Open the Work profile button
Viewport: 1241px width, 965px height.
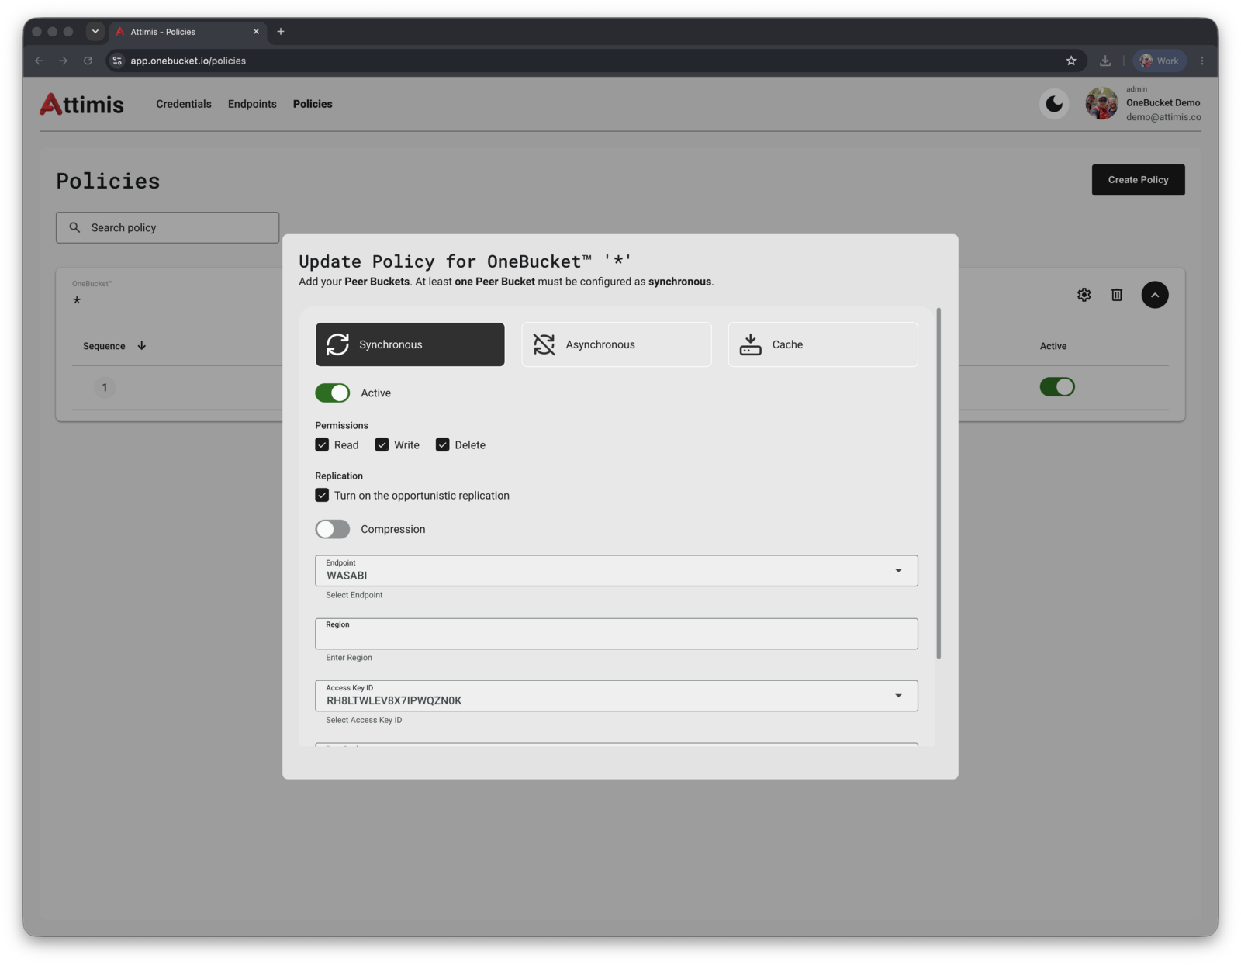[x=1160, y=61]
